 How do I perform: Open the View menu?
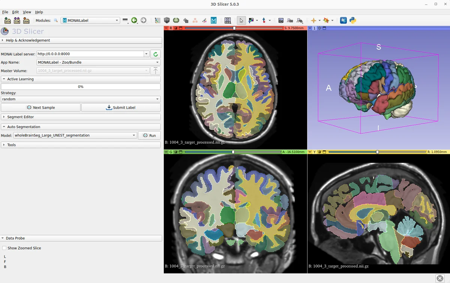pos(27,12)
